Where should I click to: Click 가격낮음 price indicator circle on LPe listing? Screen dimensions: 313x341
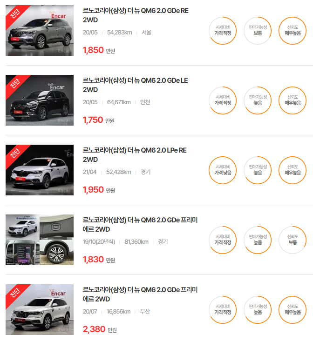point(223,170)
